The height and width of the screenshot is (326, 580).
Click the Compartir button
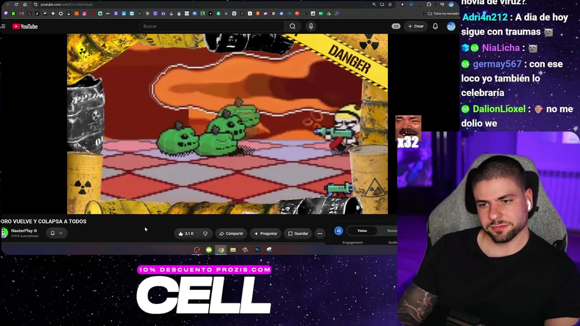(x=231, y=234)
